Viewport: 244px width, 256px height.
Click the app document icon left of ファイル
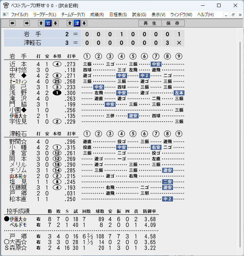(6, 15)
